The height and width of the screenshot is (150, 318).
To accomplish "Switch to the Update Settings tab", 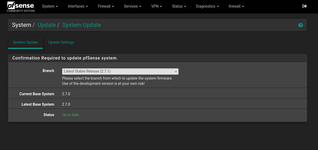I will (61, 42).
